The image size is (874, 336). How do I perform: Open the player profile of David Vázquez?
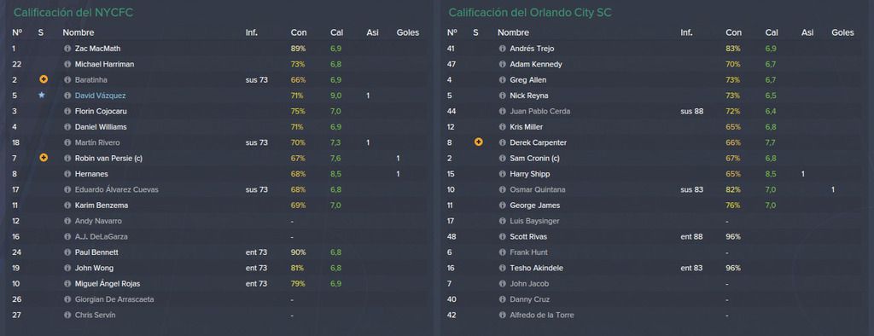point(101,96)
